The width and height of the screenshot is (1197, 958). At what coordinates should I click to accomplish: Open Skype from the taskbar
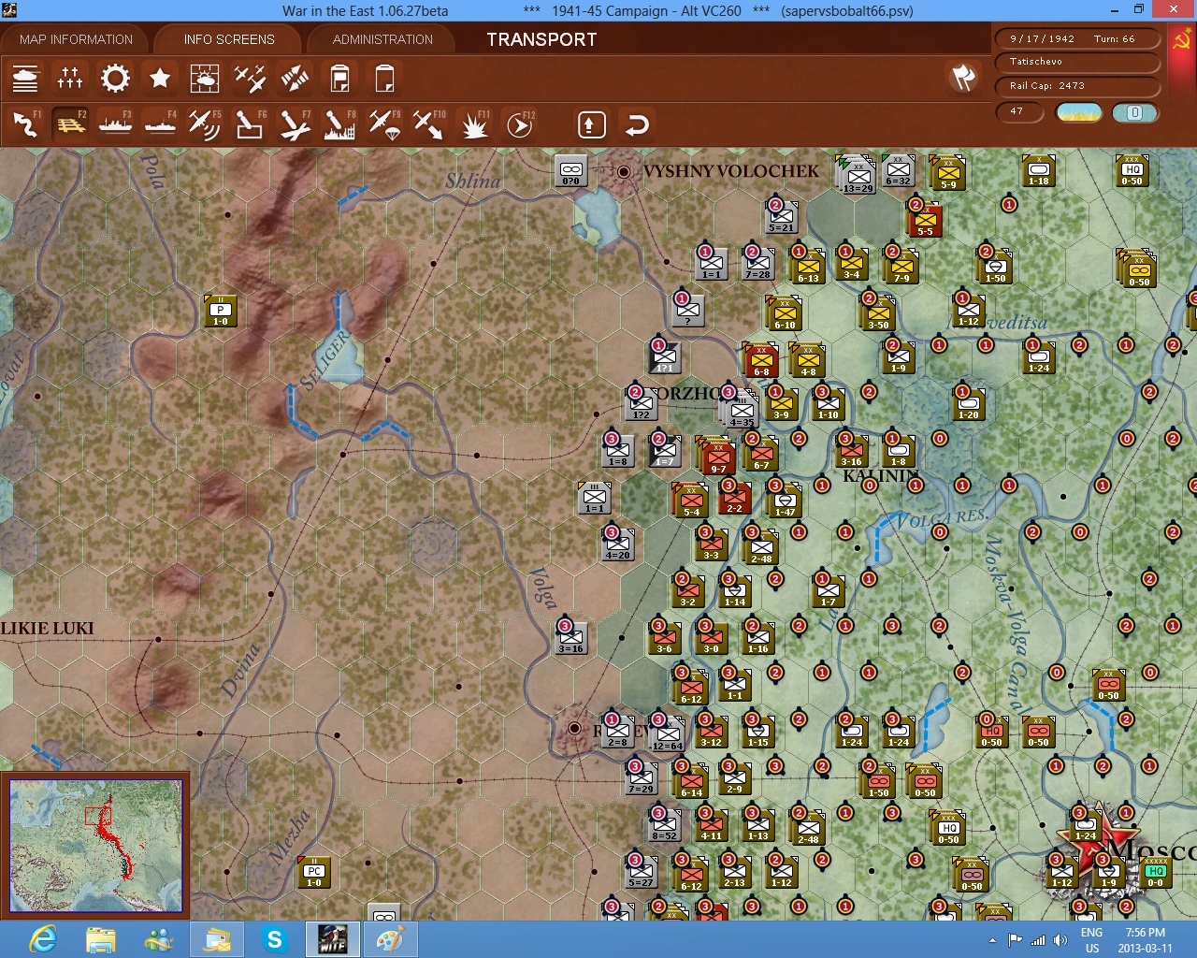point(275,938)
